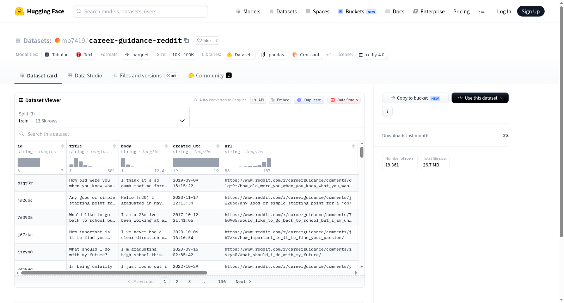This screenshot has height=303, width=564.
Task: Go to Next page of rows
Action: (x=243, y=282)
